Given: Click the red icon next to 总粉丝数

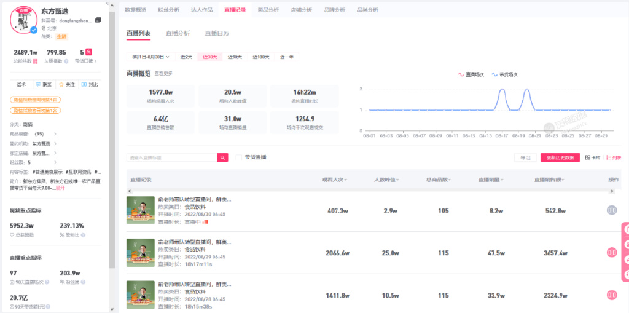Looking at the screenshot, I should click(35, 61).
